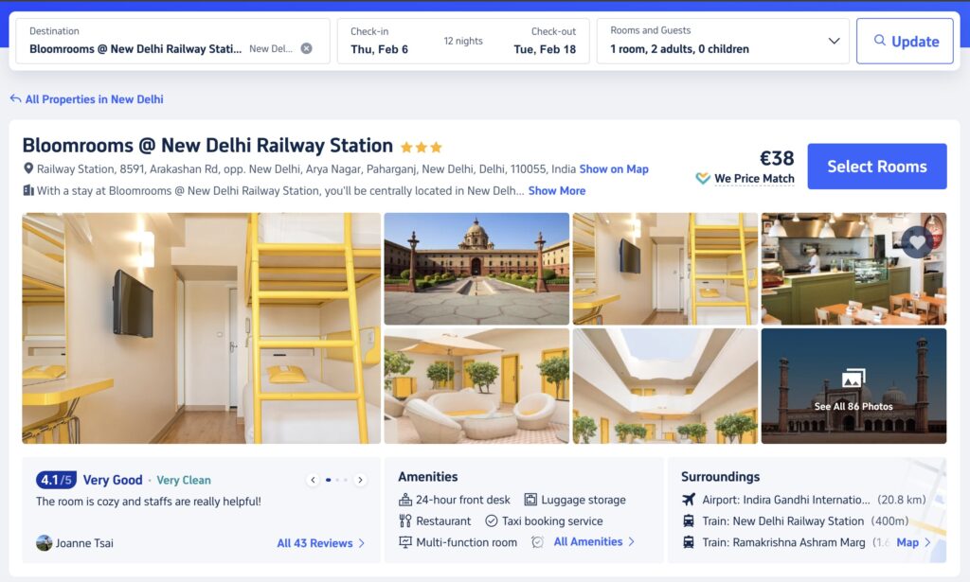Screen dimensions: 970x582
Task: Click the chevron next to the Map link
Action: point(927,542)
